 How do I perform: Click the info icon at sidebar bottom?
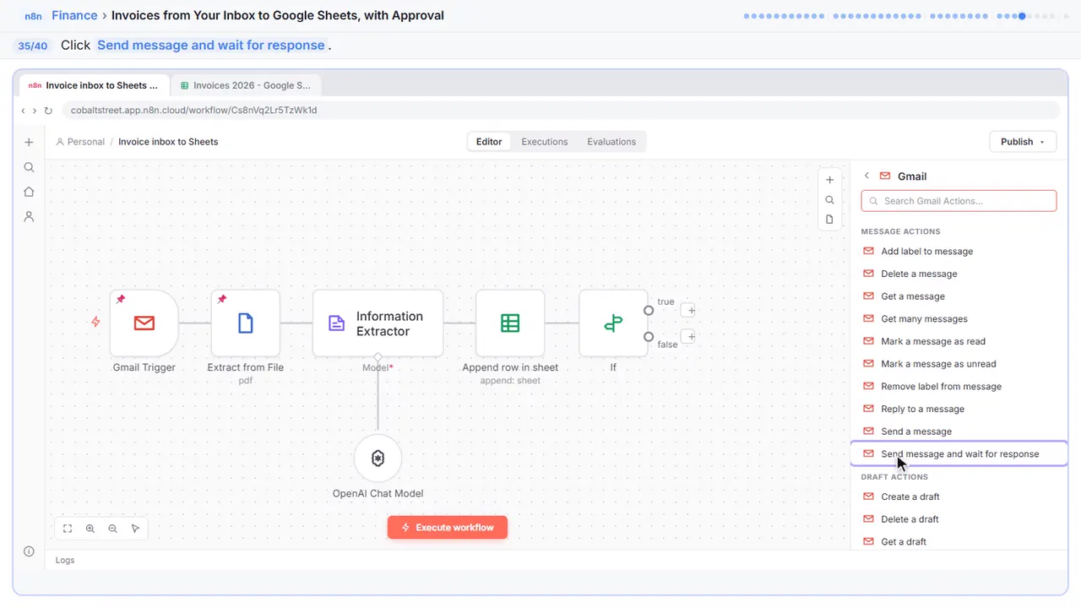coord(29,551)
